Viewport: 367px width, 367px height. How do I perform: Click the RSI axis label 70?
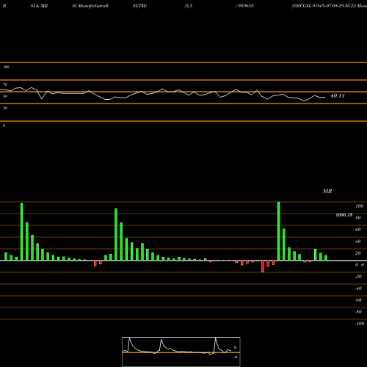[x=5, y=84]
